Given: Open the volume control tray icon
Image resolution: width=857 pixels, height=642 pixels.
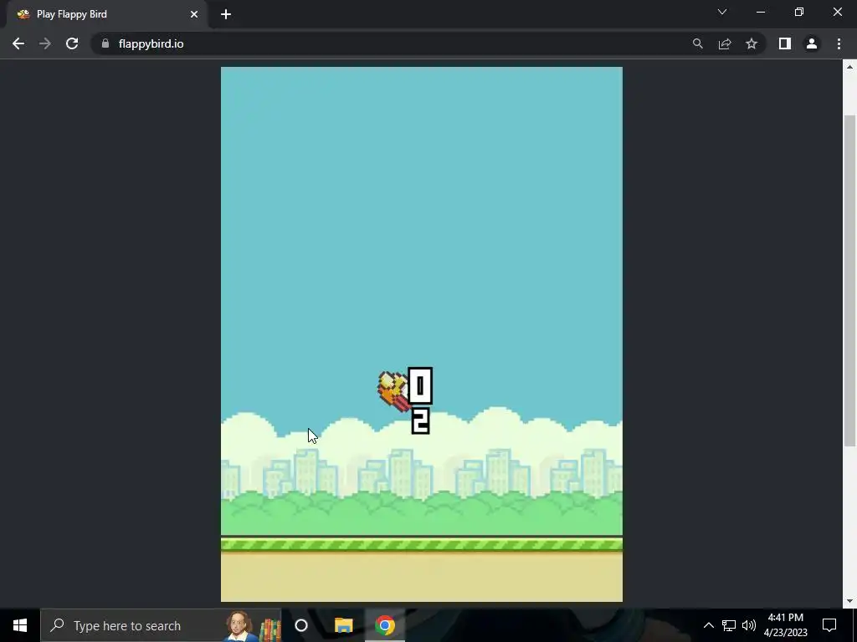Looking at the screenshot, I should point(749,625).
